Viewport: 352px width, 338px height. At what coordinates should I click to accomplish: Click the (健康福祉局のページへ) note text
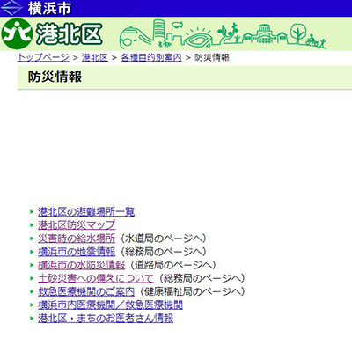pyautogui.click(x=192, y=291)
